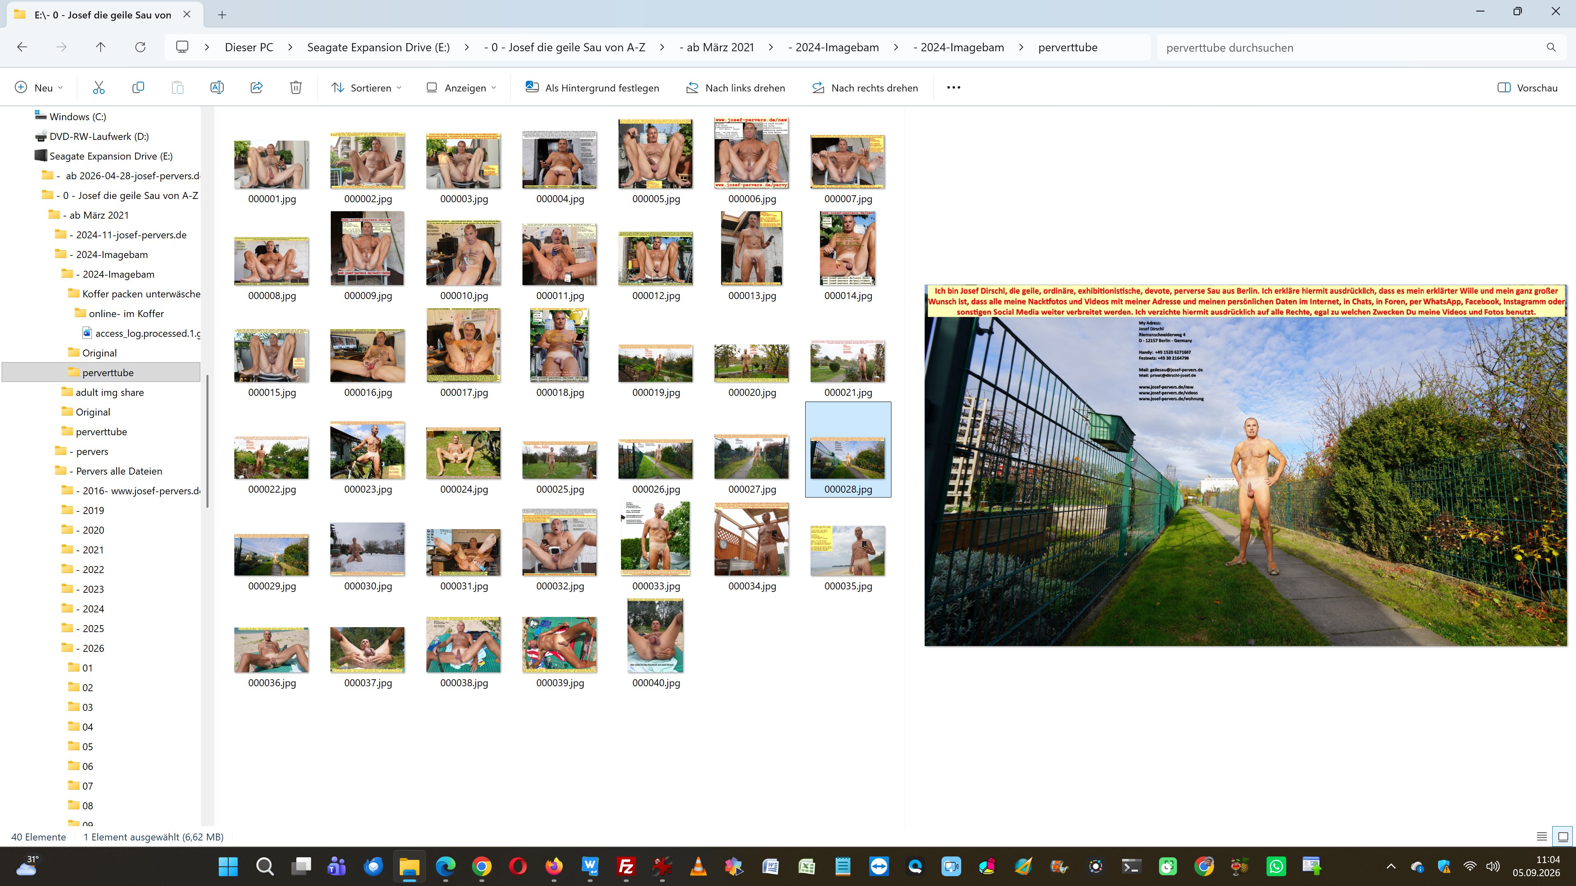
Task: Open a new tab with plus button
Action: 222,15
